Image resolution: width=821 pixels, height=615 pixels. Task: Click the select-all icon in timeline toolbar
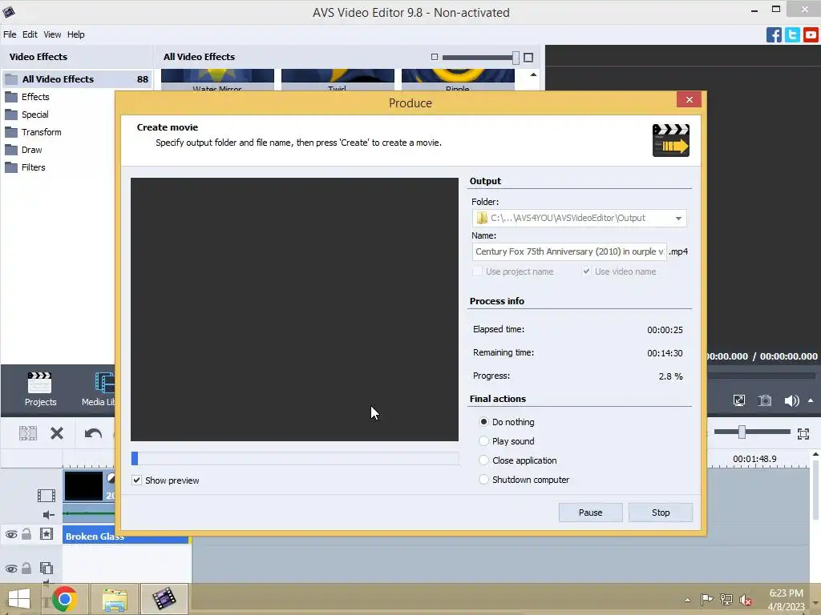coord(28,433)
